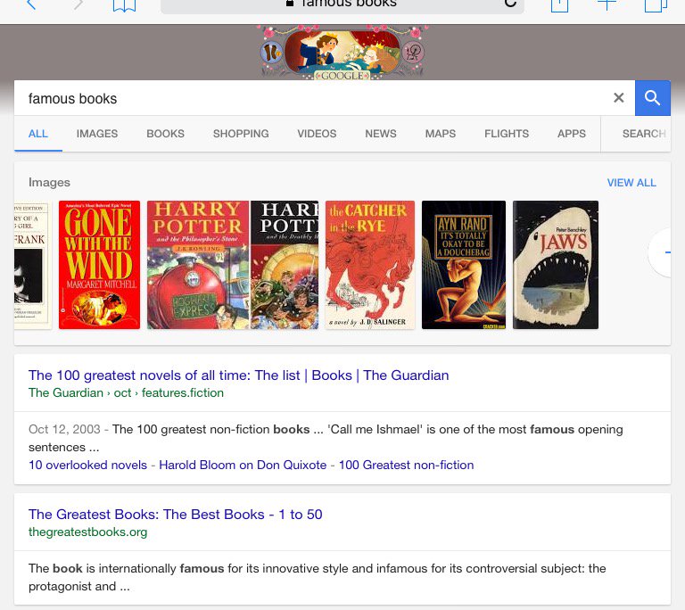Switch to the MAPS tab
Image resolution: width=685 pixels, height=610 pixels.
[x=441, y=134]
